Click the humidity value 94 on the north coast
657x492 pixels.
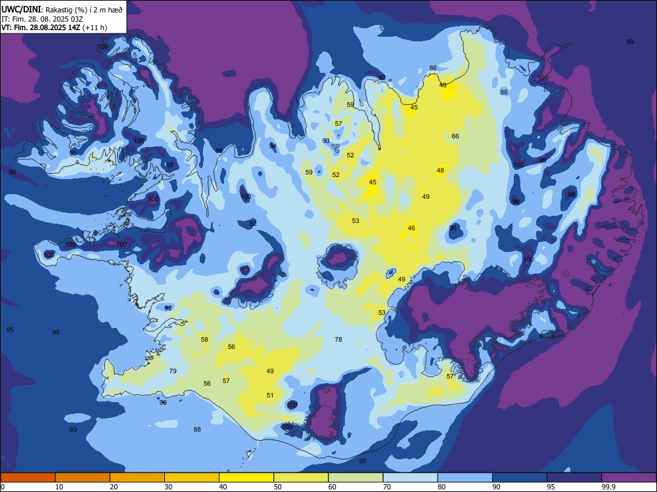coord(273,146)
